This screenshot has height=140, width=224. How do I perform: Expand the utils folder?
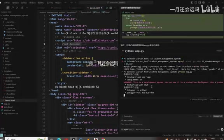point(7,45)
